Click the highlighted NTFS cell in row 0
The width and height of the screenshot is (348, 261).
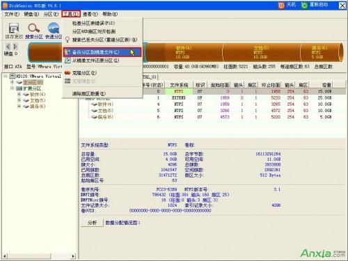pyautogui.click(x=179, y=91)
